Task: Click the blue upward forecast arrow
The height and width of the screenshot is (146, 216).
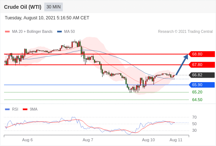Action: 182,65
